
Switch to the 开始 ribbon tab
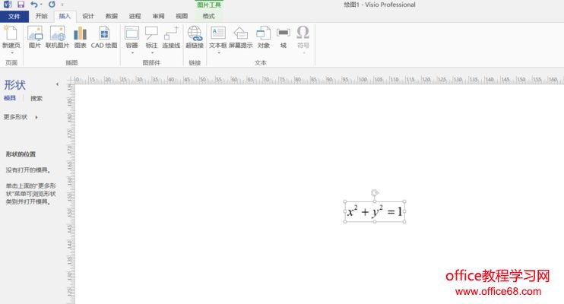41,16
